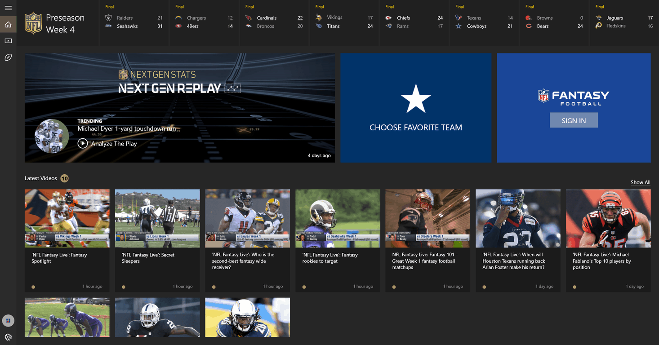
Task: Select 'Secret Sleepers' video title text
Action: [148, 258]
